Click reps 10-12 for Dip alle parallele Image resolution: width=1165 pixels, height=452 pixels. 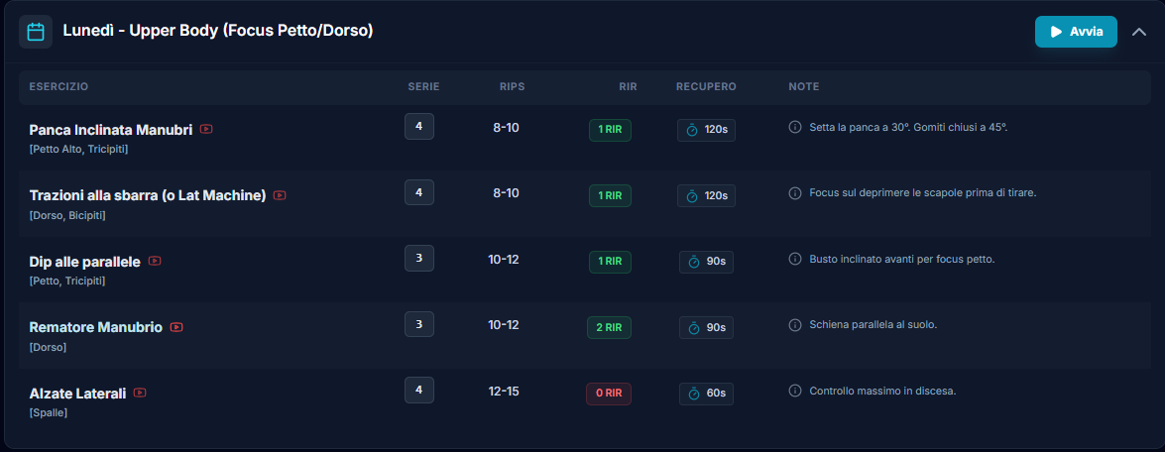point(504,260)
